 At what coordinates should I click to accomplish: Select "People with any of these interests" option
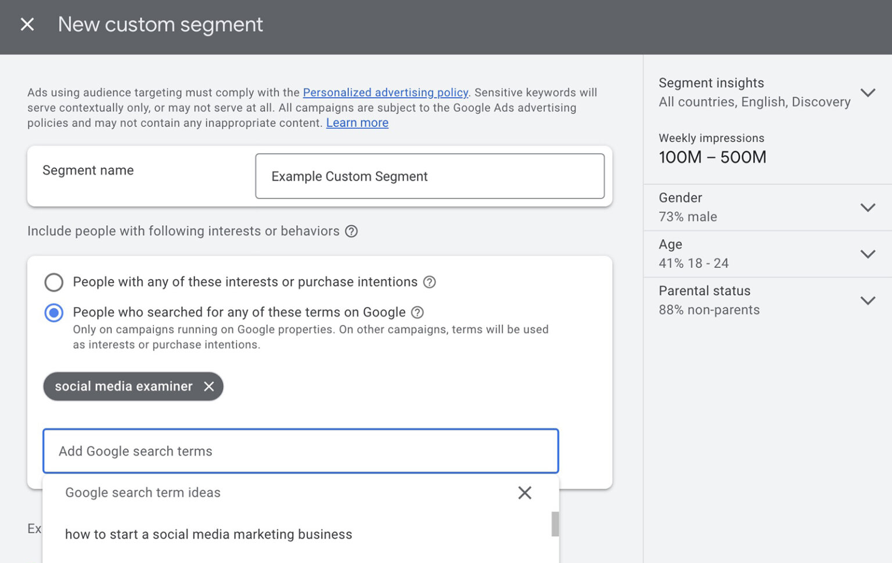(53, 282)
